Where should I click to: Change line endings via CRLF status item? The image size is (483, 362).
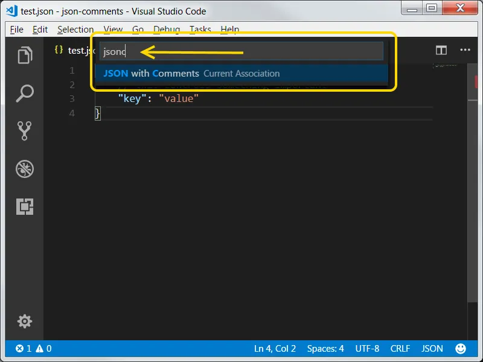click(x=400, y=349)
